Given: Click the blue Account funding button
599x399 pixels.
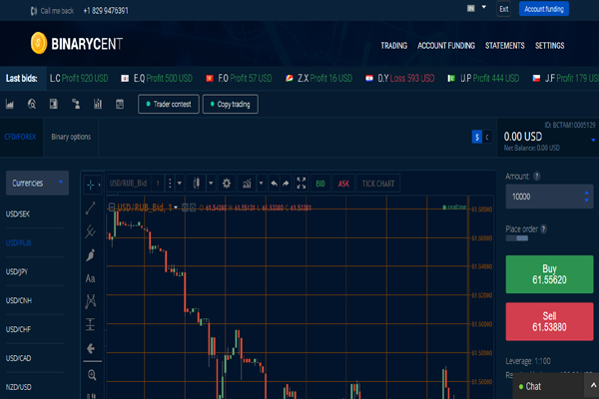Looking at the screenshot, I should point(544,9).
